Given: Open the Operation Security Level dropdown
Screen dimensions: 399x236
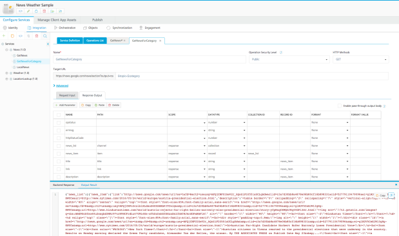Looking at the screenshot, I should [x=289, y=59].
